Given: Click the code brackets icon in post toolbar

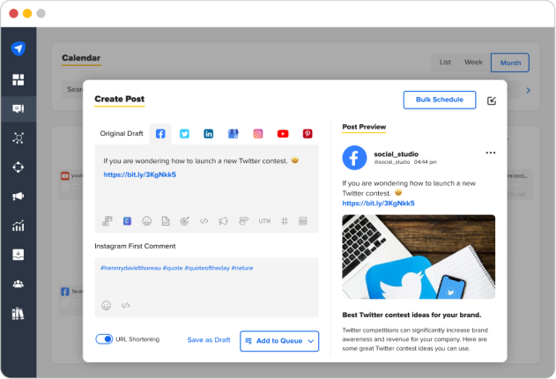Looking at the screenshot, I should (204, 221).
